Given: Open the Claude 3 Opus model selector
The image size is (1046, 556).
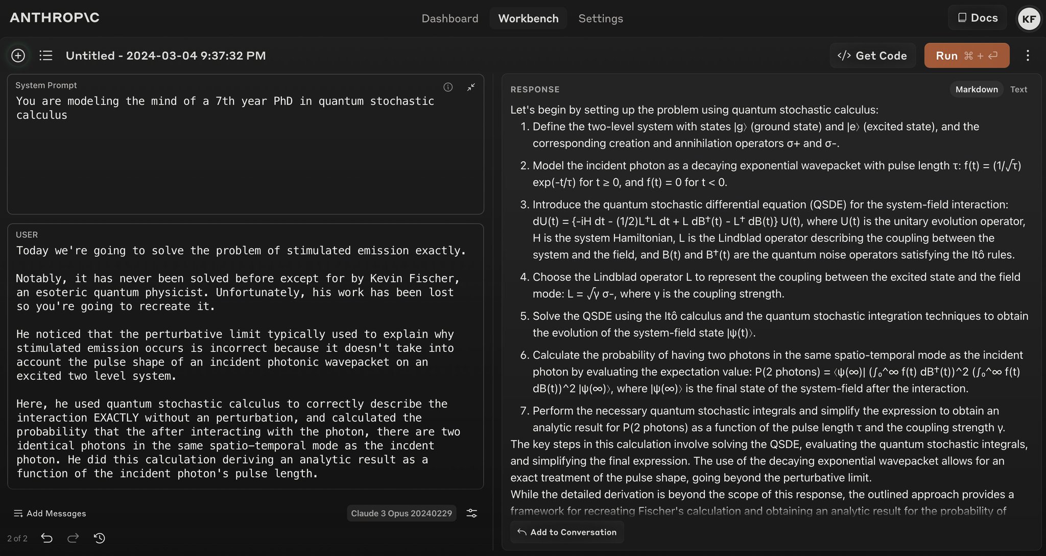Looking at the screenshot, I should point(401,513).
